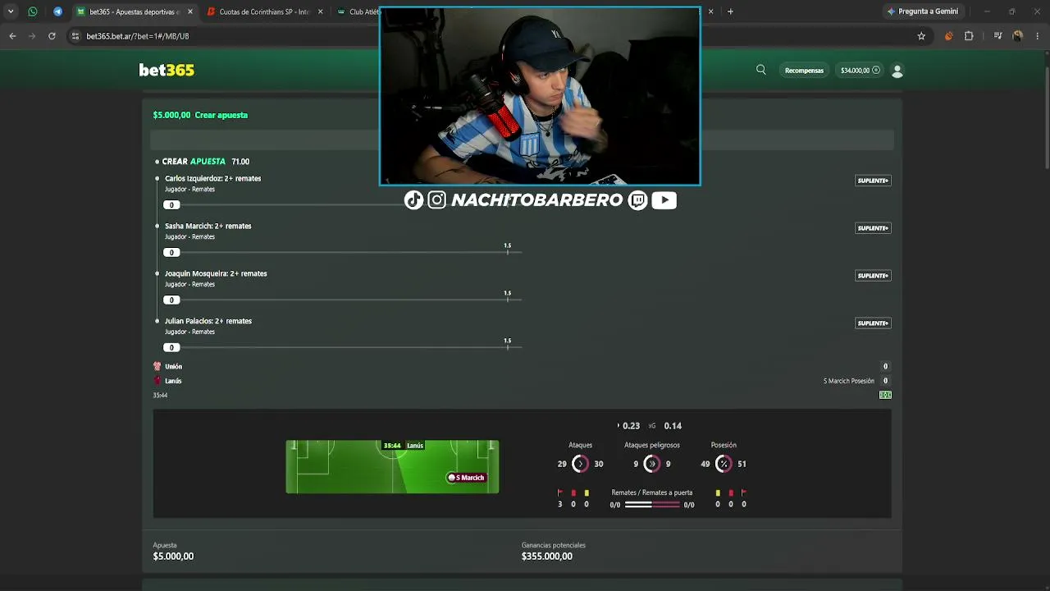Click the Pregunta a Gemini button
This screenshot has width=1050, height=591.
click(x=922, y=11)
